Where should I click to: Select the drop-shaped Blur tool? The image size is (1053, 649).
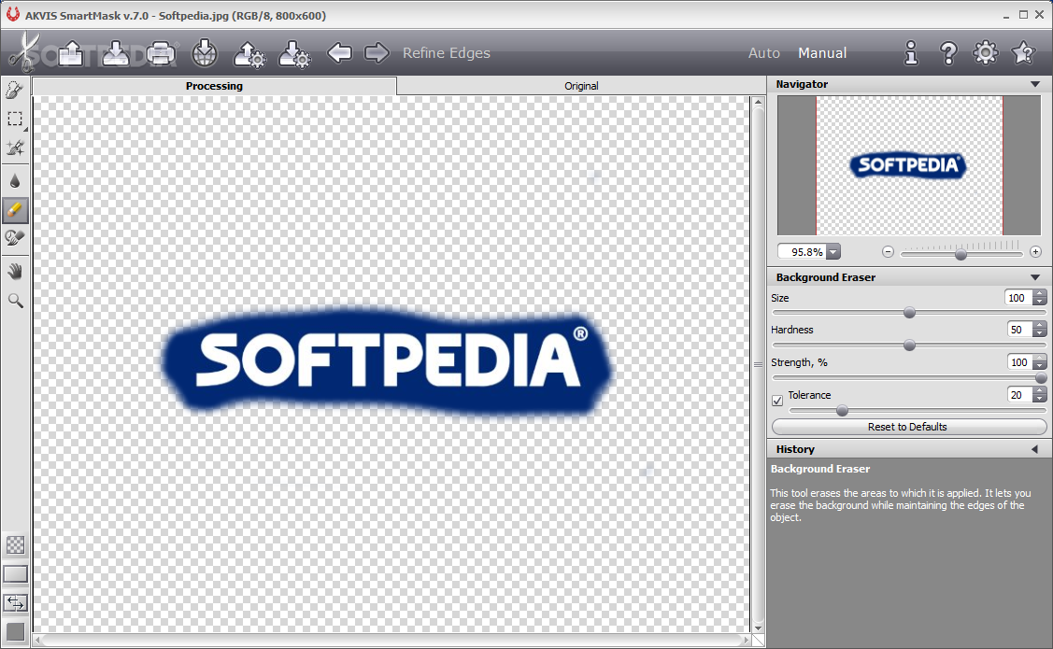(x=15, y=180)
